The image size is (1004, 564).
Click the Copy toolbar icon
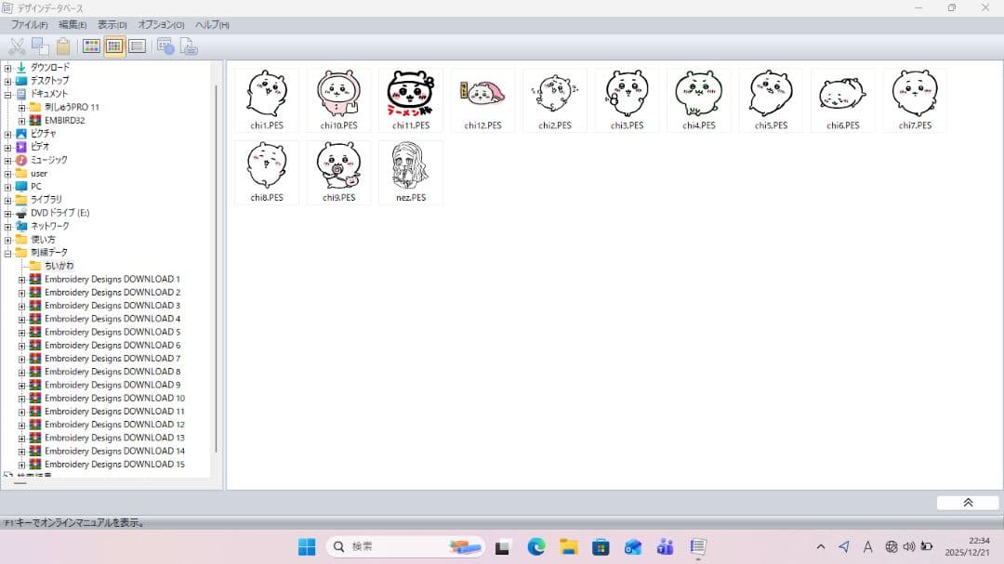click(x=40, y=46)
